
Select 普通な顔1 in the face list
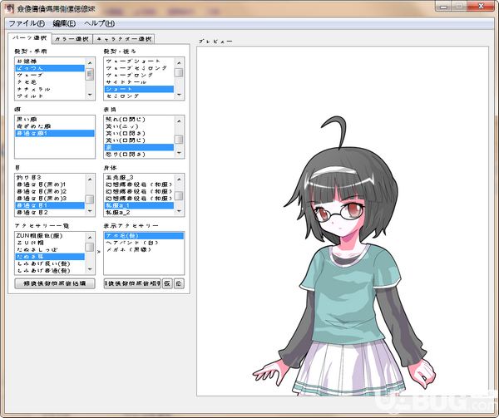pyautogui.click(x=55, y=133)
